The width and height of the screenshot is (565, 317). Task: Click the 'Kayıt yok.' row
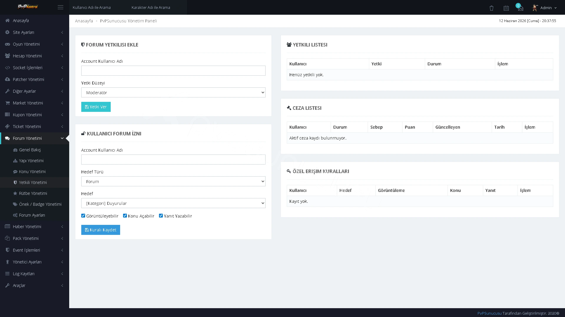420,201
